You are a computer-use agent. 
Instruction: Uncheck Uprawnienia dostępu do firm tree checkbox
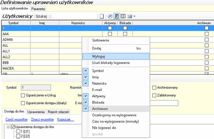pyautogui.click(x=13, y=127)
